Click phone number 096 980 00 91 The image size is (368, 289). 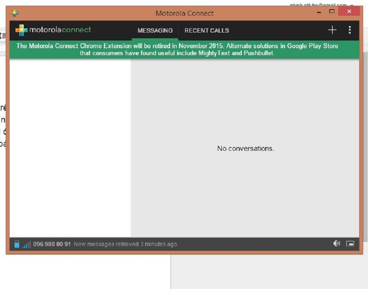52,244
